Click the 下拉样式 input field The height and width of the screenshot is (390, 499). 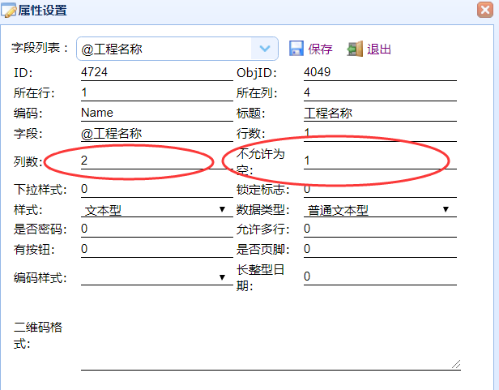[x=157, y=189]
